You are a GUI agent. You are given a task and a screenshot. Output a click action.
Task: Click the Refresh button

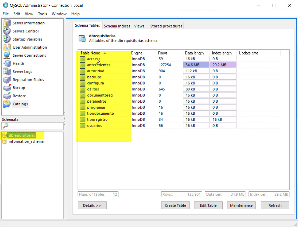point(275,205)
